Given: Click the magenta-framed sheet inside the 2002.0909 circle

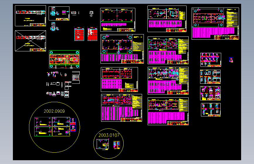Looking at the screenshot, I should 43,122.
